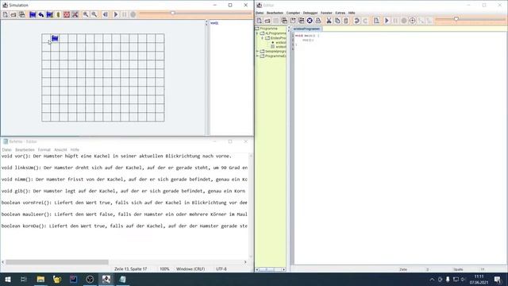Open the notification center
Screen dimensions: 508x286
[498, 279]
